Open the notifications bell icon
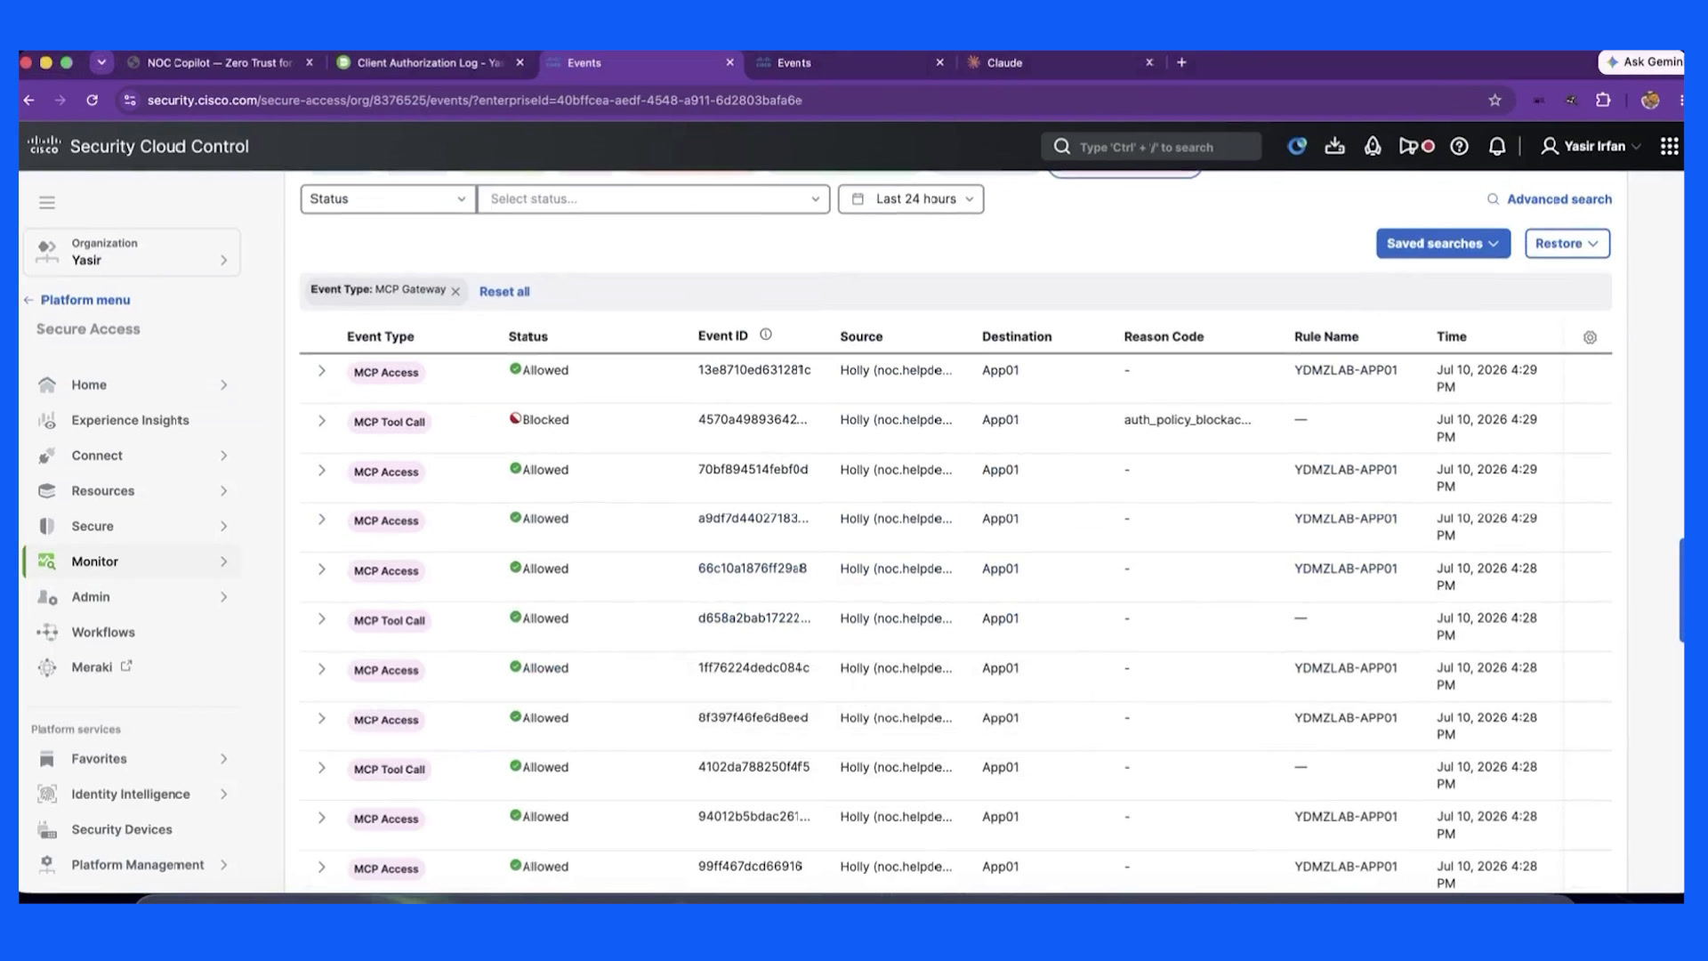The image size is (1708, 961). (1497, 147)
